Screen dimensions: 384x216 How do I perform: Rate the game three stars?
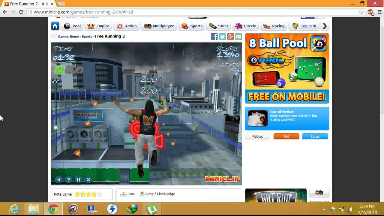pos(88,194)
